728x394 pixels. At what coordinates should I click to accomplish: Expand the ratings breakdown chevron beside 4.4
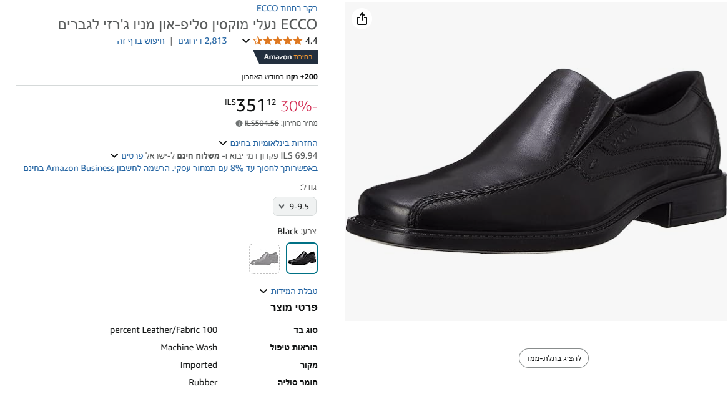tap(246, 41)
